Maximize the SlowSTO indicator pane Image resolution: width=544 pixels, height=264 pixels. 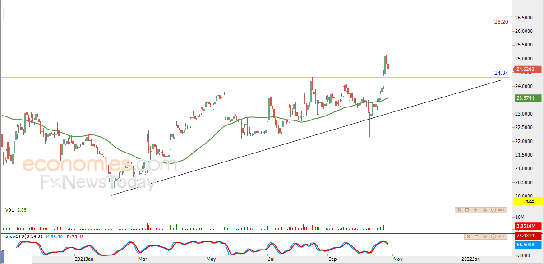pos(476,236)
